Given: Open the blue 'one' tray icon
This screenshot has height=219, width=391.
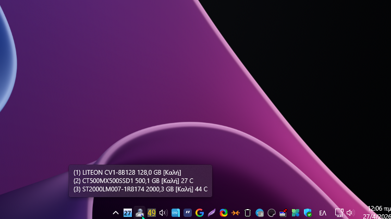Looking at the screenshot, I should 176,213.
